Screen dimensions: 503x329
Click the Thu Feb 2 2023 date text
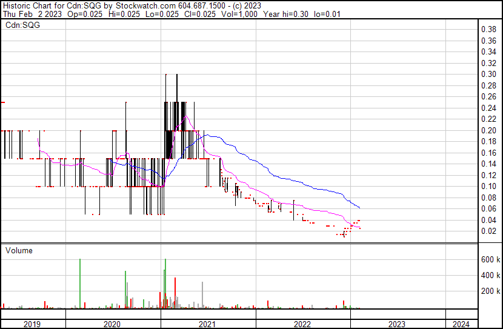point(30,13)
